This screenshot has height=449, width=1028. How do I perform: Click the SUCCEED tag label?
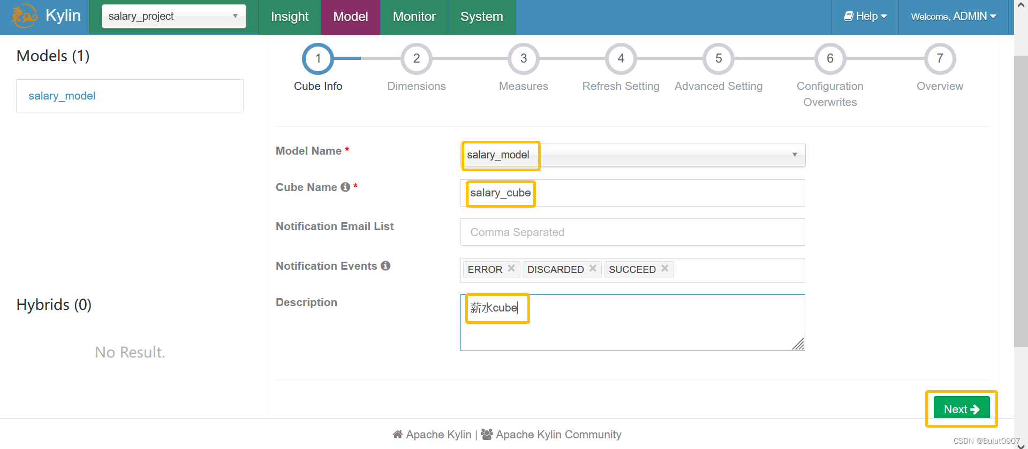632,270
